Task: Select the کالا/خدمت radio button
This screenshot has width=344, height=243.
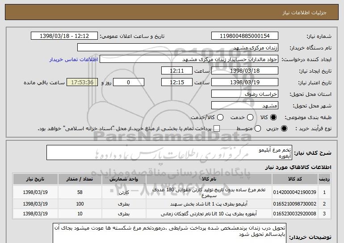Action: [x=220, y=117]
